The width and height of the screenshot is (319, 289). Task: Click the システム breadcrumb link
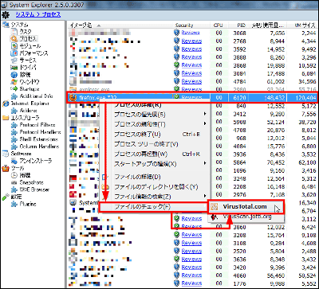tap(25, 14)
